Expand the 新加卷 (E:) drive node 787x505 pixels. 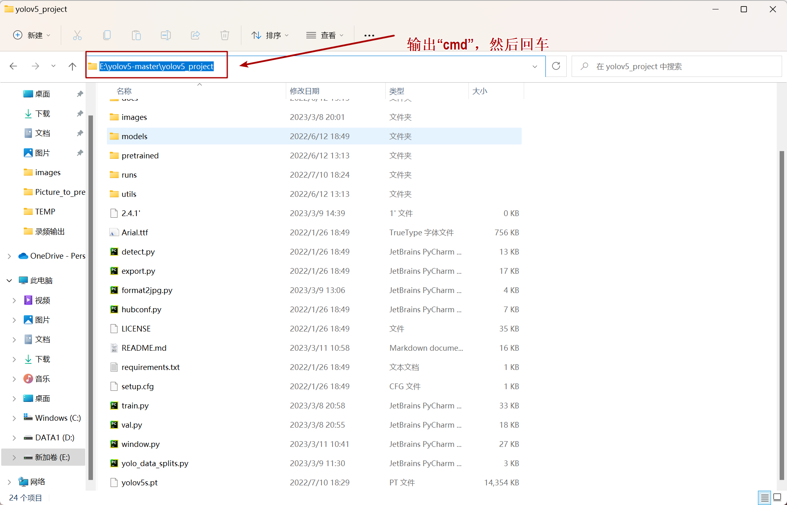coord(14,458)
